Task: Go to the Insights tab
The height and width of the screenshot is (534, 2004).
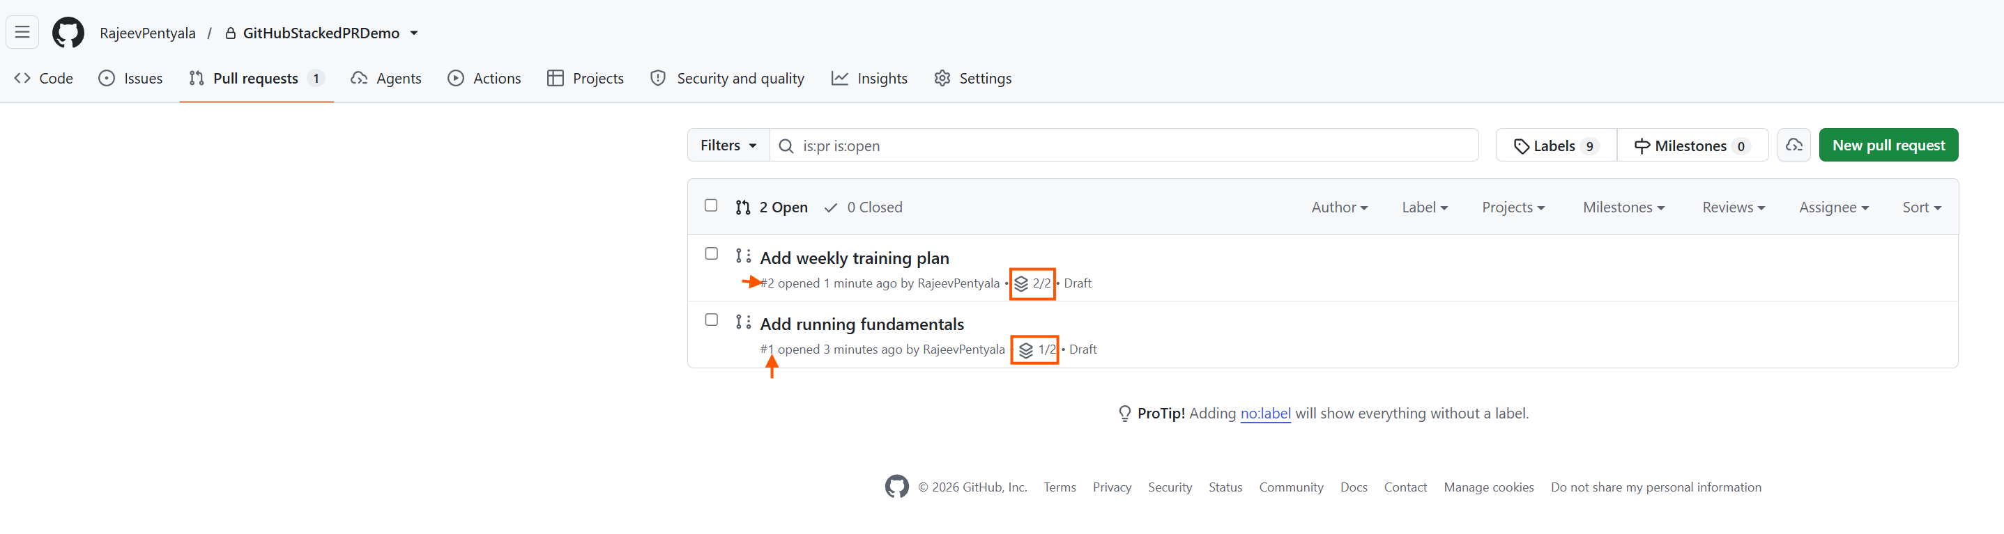Action: [869, 79]
